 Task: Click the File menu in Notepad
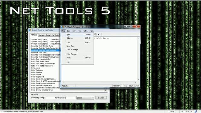63,31
